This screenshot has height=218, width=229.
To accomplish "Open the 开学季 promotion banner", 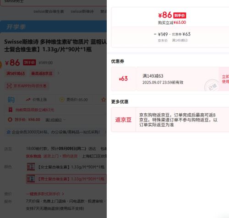I will pos(53,27).
